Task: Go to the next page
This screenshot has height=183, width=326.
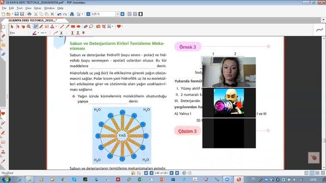Action: [x=172, y=173]
